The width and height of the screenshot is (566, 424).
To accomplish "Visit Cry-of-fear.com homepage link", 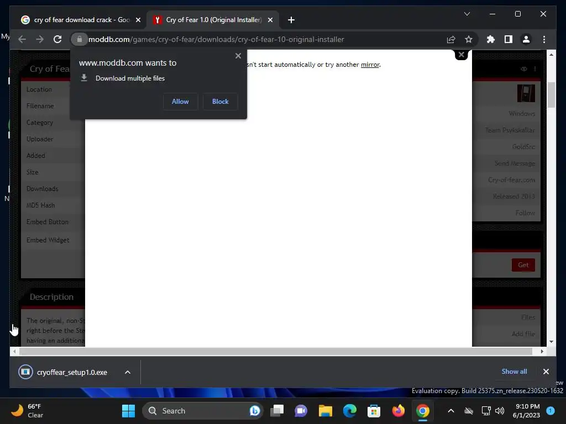I will 511,180.
